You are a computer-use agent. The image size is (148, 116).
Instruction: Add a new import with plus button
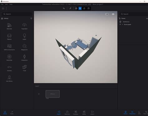pos(39,94)
